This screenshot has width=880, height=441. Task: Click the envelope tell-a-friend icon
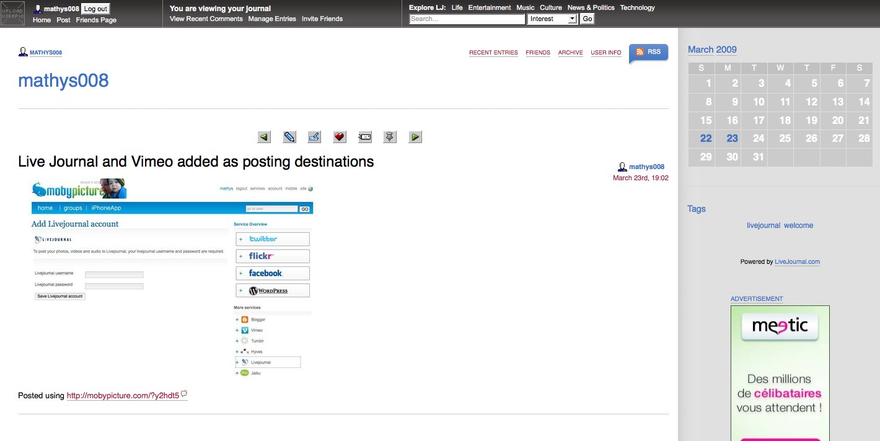click(365, 137)
